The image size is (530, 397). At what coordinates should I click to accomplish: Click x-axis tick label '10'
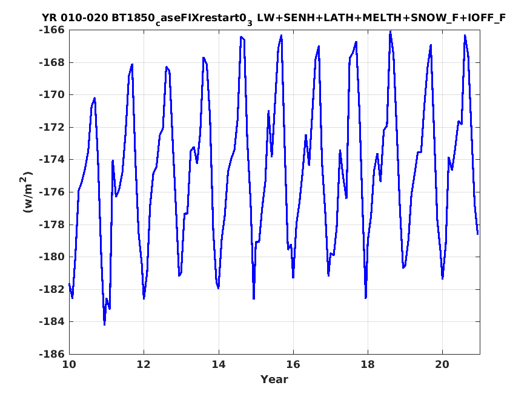69,364
